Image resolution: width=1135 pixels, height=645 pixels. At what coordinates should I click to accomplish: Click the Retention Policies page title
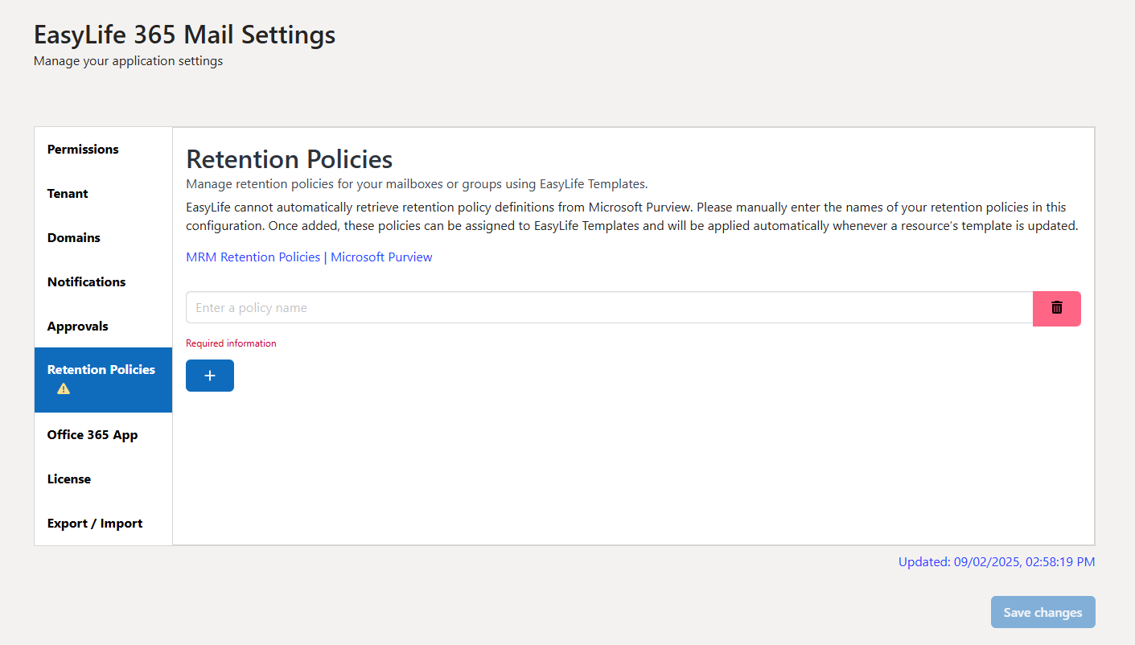pyautogui.click(x=290, y=159)
